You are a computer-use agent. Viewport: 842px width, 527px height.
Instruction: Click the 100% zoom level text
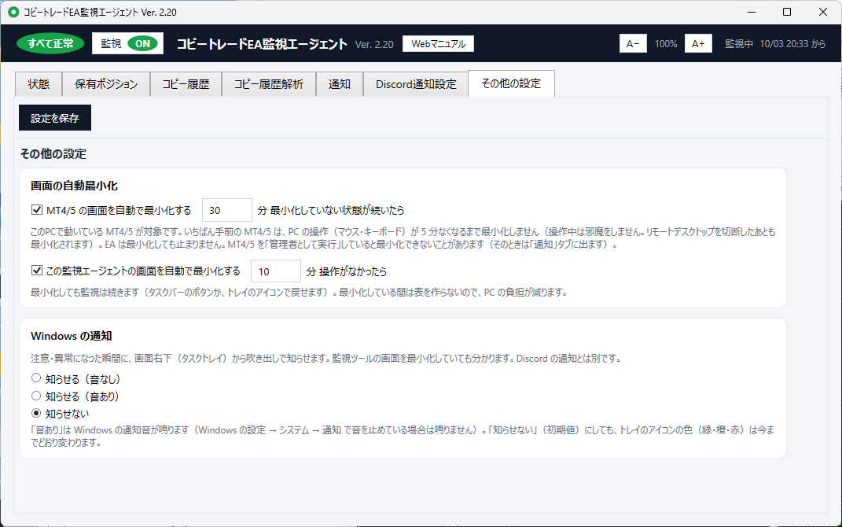click(x=666, y=43)
